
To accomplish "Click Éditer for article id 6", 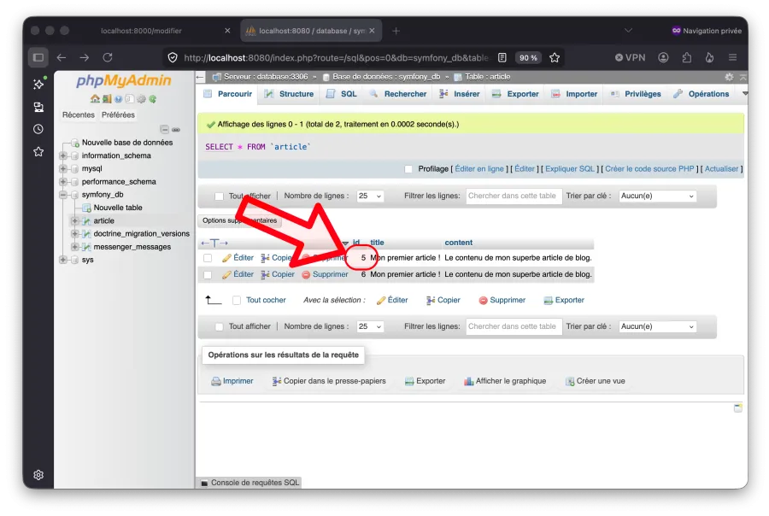I will coord(238,275).
